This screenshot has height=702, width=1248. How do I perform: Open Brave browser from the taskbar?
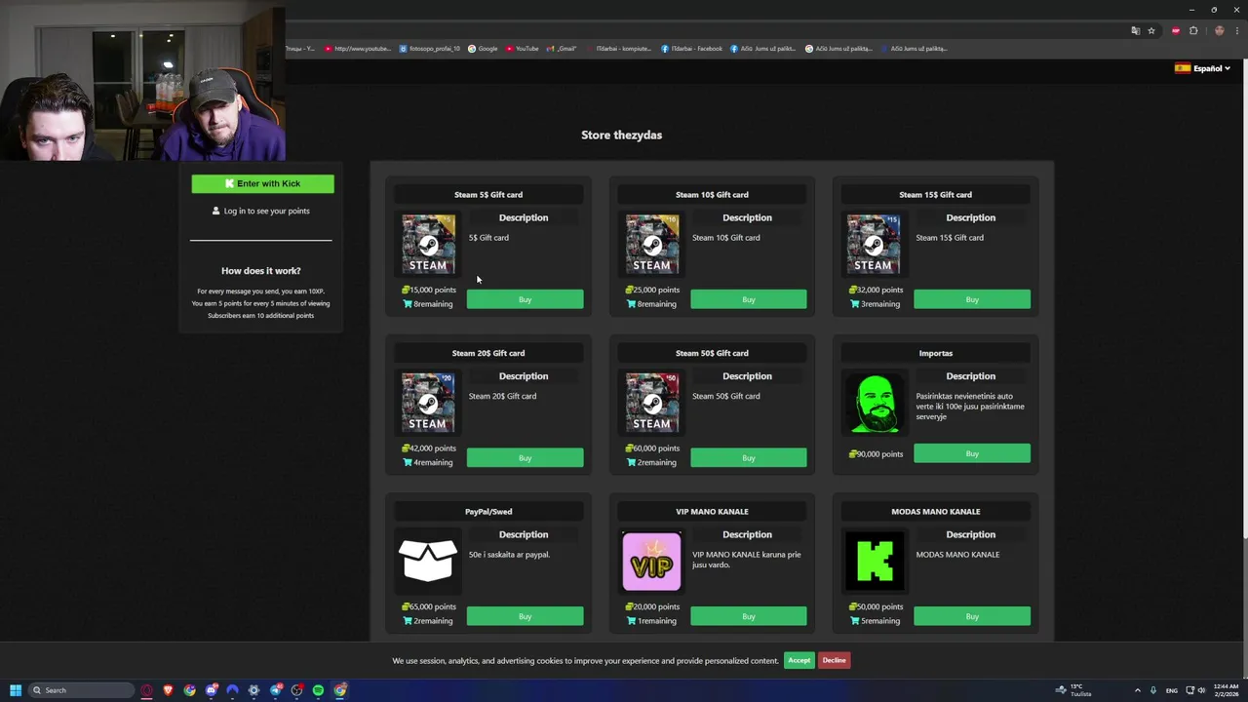click(x=169, y=690)
